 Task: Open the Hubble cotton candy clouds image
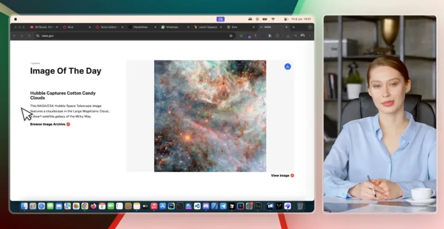(210, 116)
